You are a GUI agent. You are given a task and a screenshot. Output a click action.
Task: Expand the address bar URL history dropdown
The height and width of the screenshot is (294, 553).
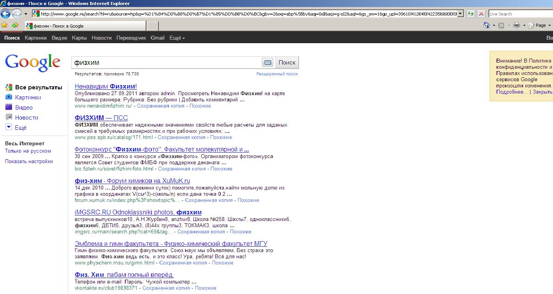pyautogui.click(x=461, y=14)
